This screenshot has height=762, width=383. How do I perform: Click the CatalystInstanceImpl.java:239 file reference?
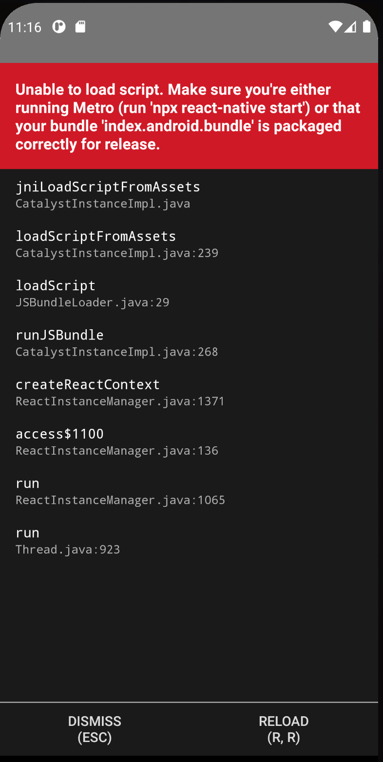click(117, 253)
